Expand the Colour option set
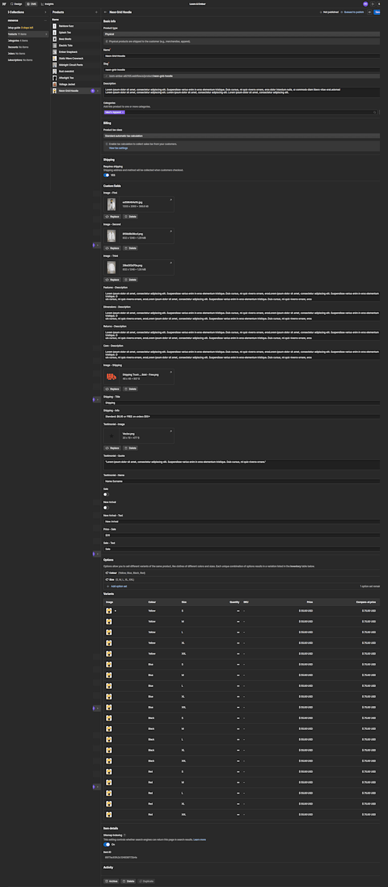This screenshot has height=887, width=388. [x=241, y=572]
